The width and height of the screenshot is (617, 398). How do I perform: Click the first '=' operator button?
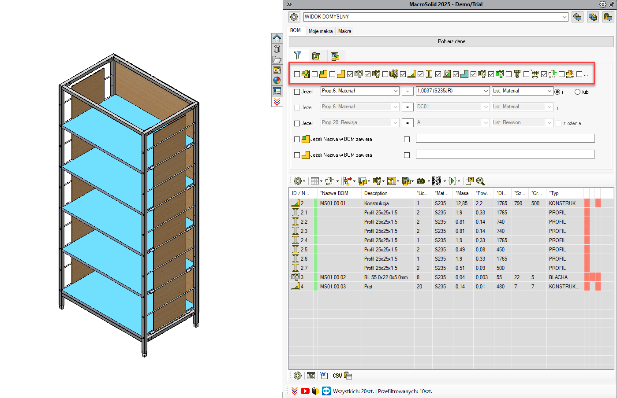[x=407, y=91]
